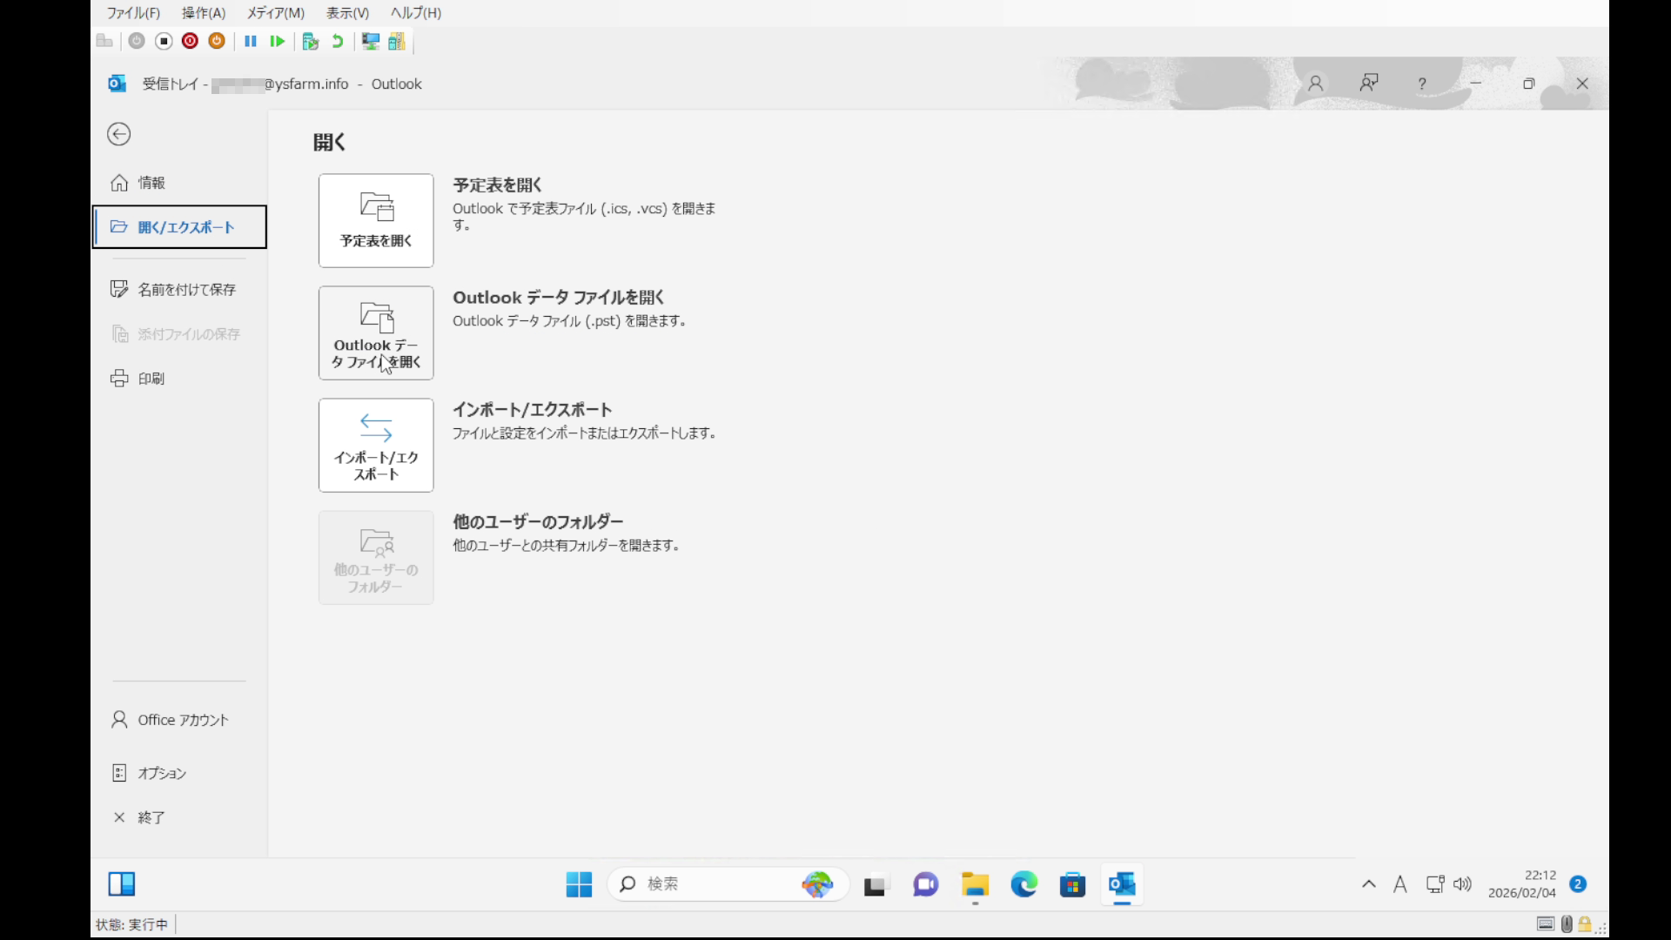Open the 印刷 print page
1671x940 pixels.
click(151, 379)
